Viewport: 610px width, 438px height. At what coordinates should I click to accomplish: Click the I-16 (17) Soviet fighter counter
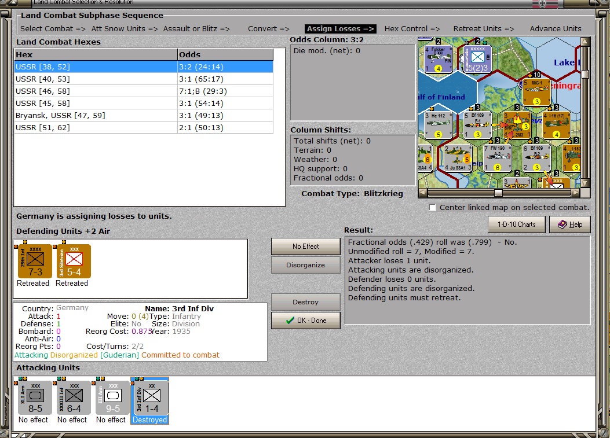pyautogui.click(x=556, y=125)
